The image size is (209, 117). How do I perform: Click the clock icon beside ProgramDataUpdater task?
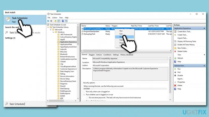pyautogui.click(x=82, y=31)
